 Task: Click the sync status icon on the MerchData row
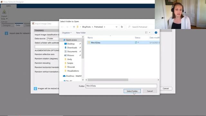tap(136, 43)
